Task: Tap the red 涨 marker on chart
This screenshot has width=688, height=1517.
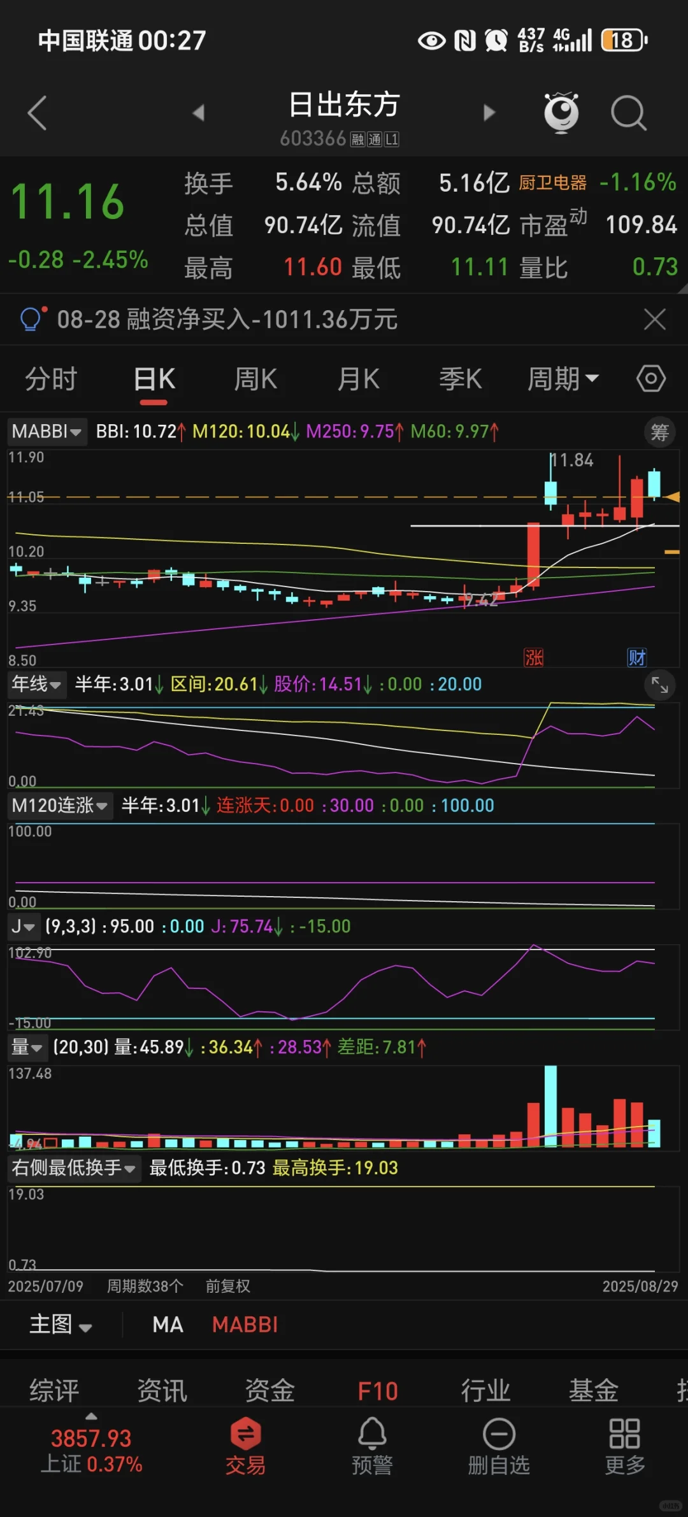Action: tap(534, 657)
